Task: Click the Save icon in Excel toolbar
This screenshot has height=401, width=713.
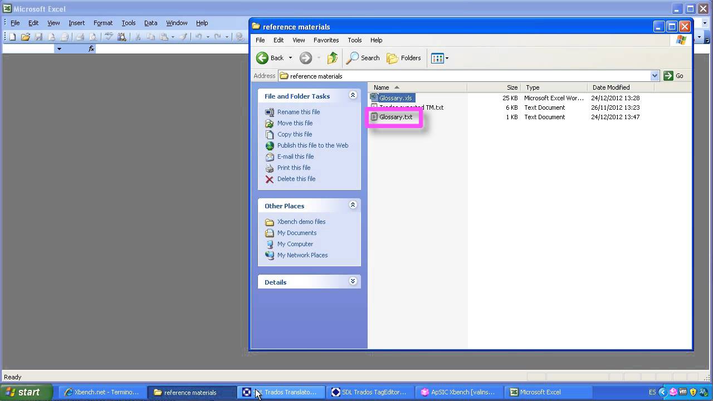Action: (38, 37)
